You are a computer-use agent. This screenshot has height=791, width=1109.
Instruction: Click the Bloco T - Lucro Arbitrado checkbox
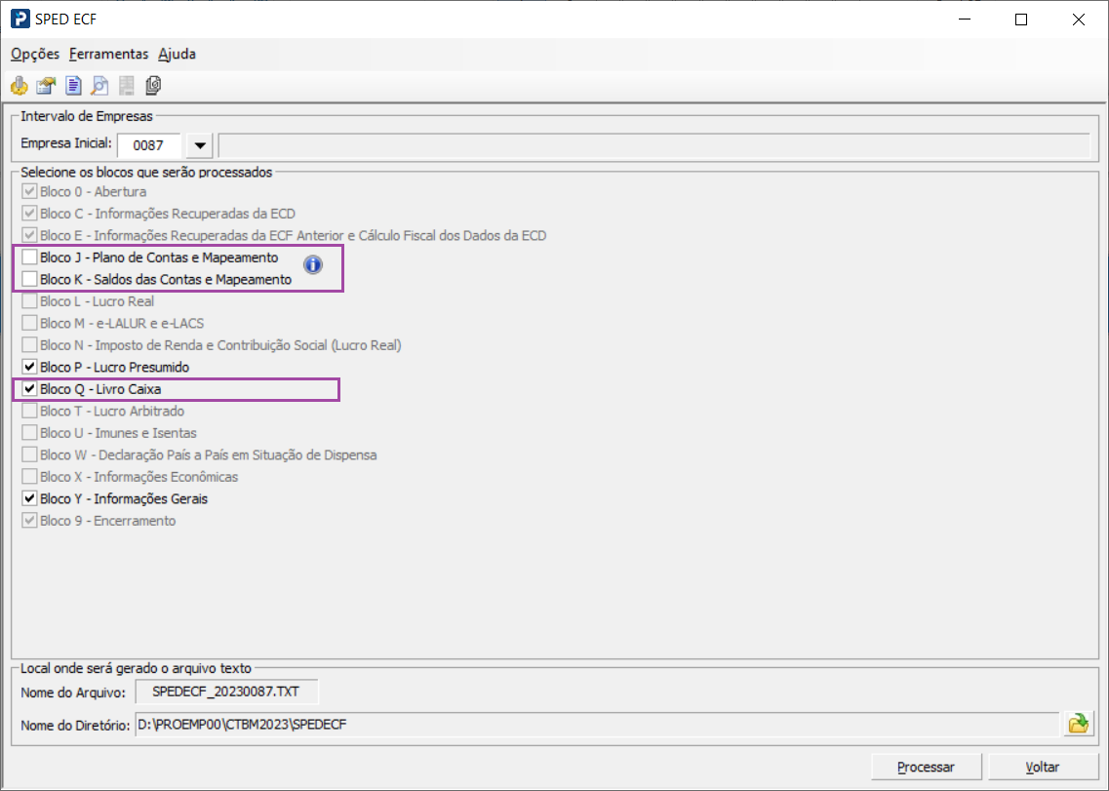click(29, 411)
